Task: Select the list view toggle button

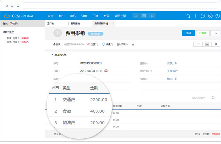Action: (x=198, y=44)
